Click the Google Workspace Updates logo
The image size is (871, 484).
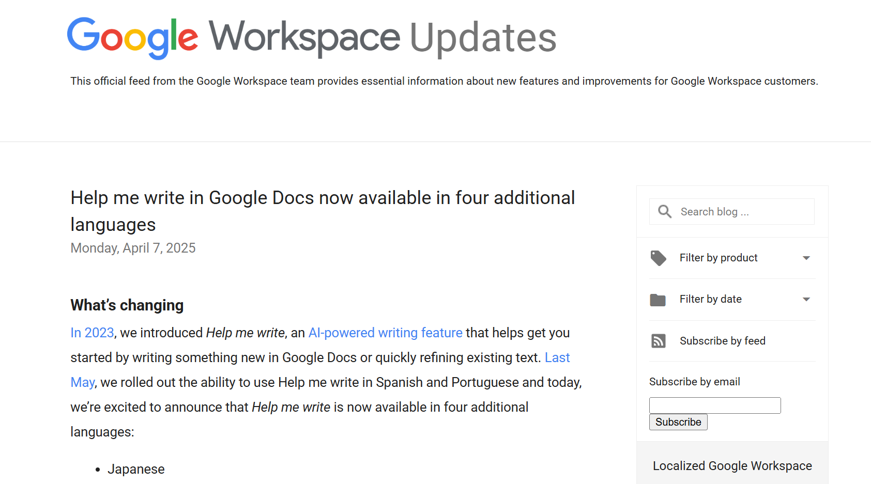[x=312, y=36]
